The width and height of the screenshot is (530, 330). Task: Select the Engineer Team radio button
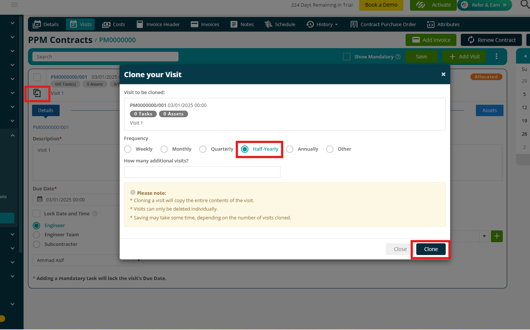[x=36, y=234]
